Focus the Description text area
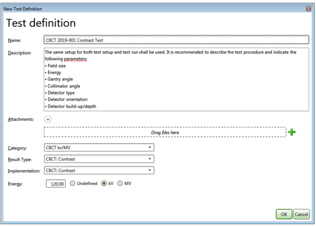 point(177,79)
